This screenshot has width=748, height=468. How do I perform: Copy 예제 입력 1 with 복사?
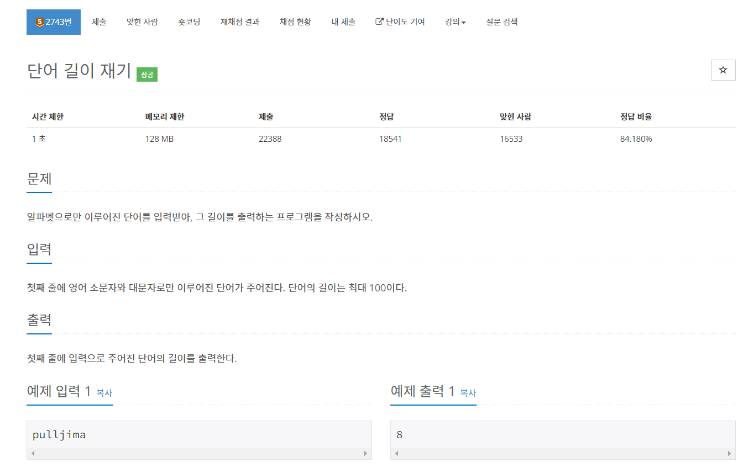tap(104, 393)
